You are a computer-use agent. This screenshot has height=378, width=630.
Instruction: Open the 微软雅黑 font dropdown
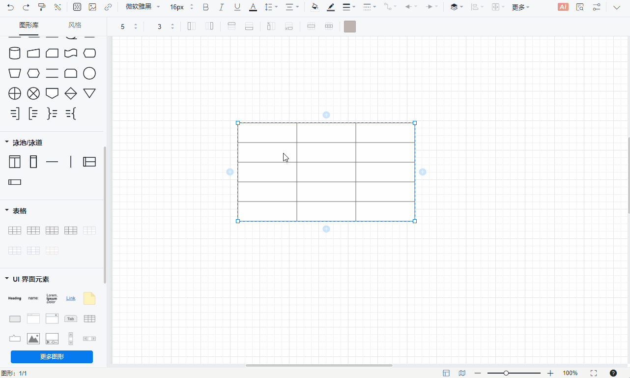pyautogui.click(x=143, y=7)
